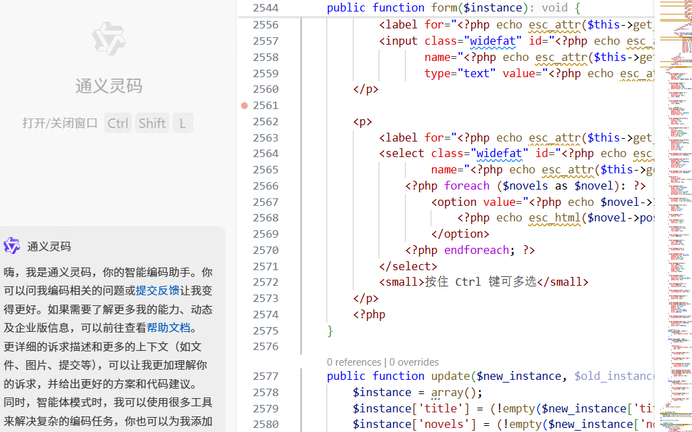Place cursor on the update function name
692x432 pixels.
click(450, 376)
